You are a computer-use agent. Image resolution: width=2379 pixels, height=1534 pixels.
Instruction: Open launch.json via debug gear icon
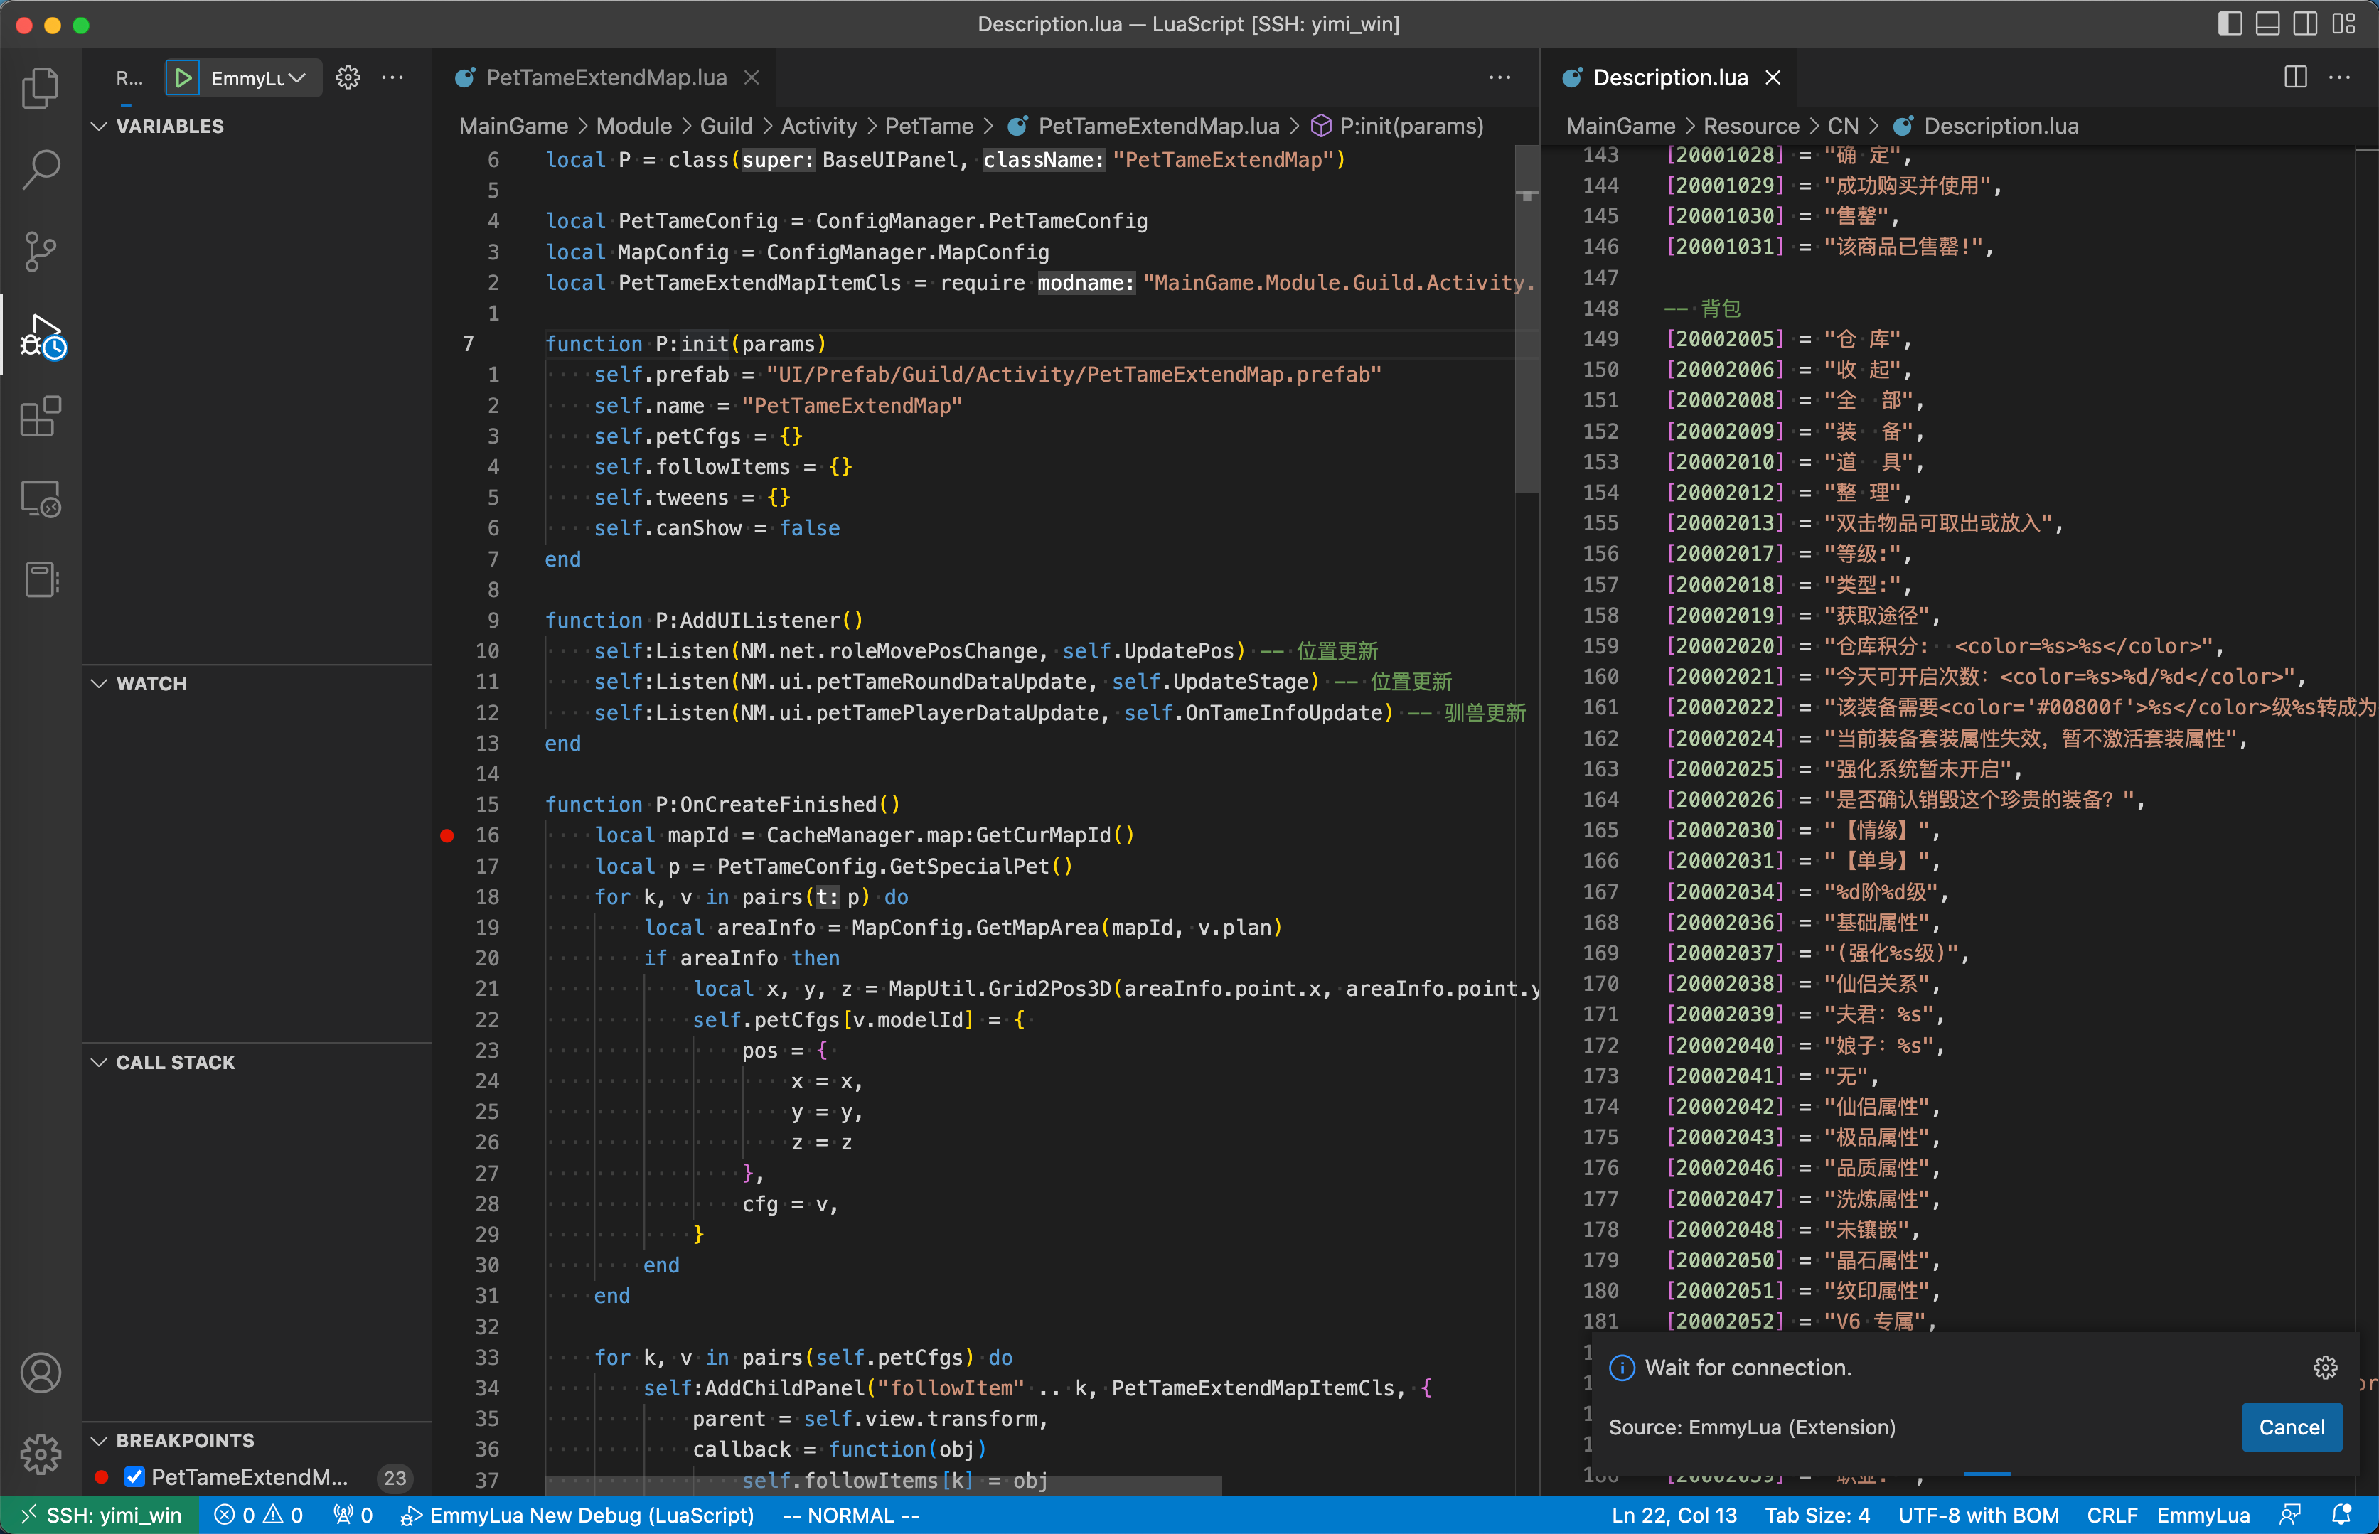tap(348, 77)
